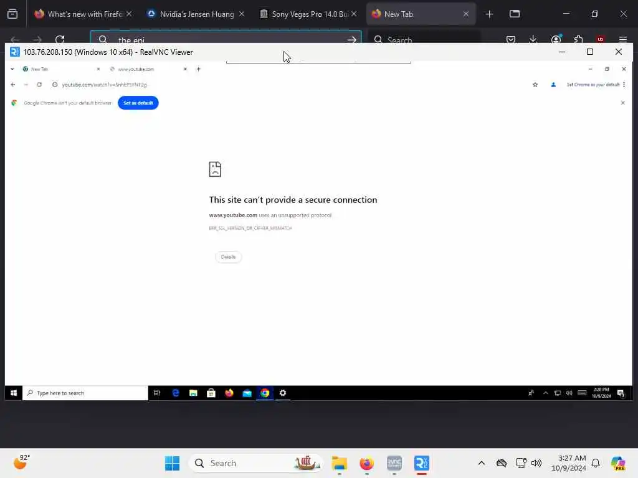This screenshot has height=478, width=638.
Task: Open Copilot preview icon on taskbar
Action: click(x=618, y=463)
